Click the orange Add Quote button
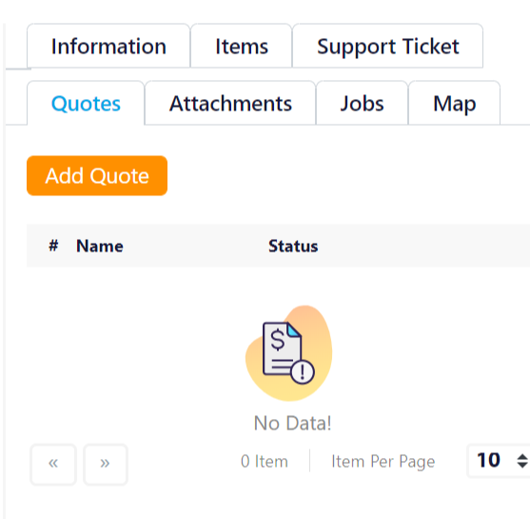 pyautogui.click(x=97, y=175)
